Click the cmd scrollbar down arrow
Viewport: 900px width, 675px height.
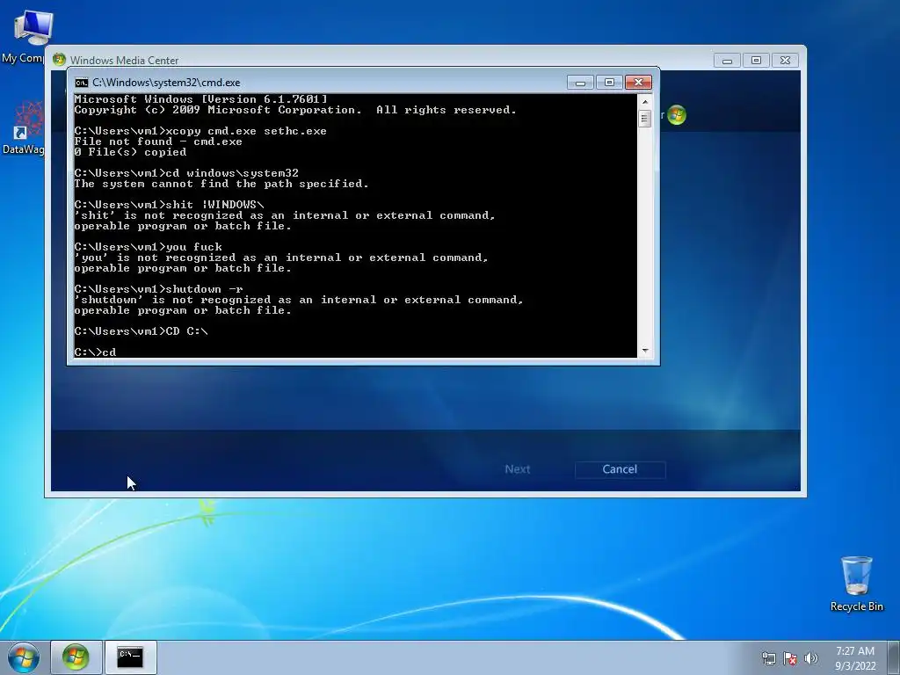645,351
